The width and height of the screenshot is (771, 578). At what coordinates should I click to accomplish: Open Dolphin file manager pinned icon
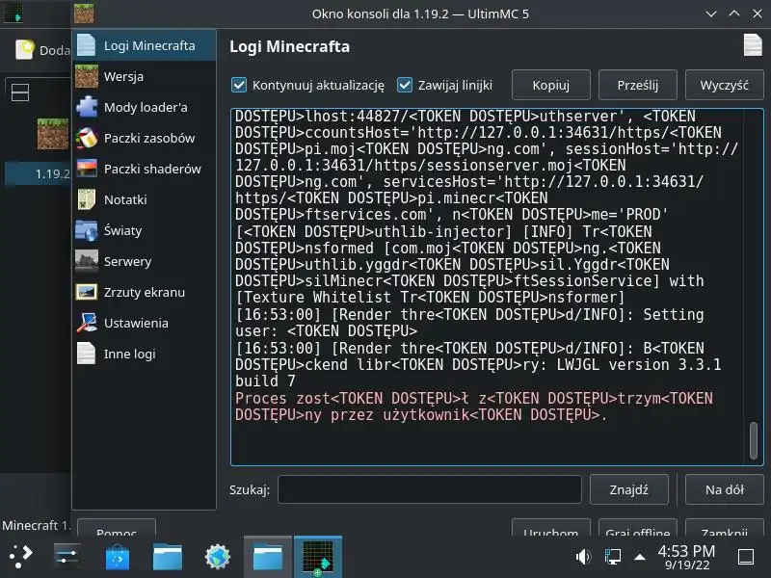[168, 557]
